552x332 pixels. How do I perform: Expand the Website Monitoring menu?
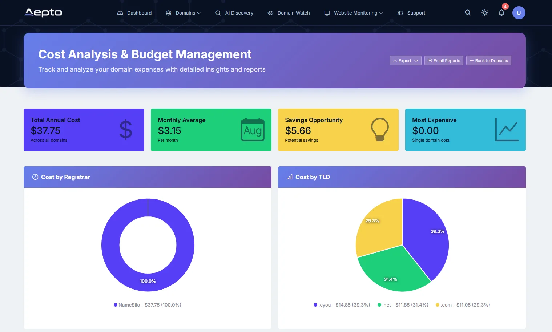click(354, 13)
